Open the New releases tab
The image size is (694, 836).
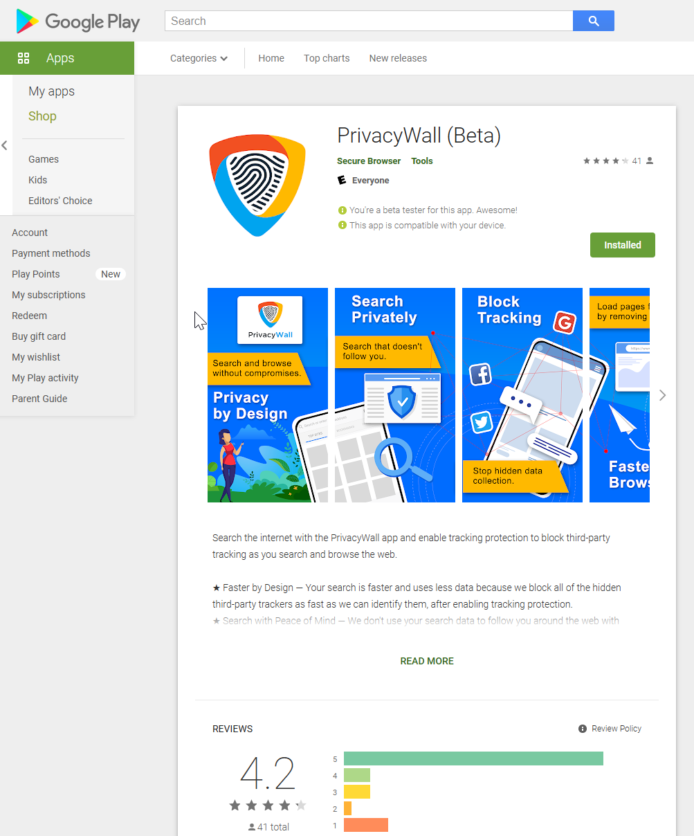tap(398, 58)
